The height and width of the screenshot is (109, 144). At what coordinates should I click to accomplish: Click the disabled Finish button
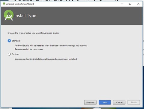click(133, 102)
